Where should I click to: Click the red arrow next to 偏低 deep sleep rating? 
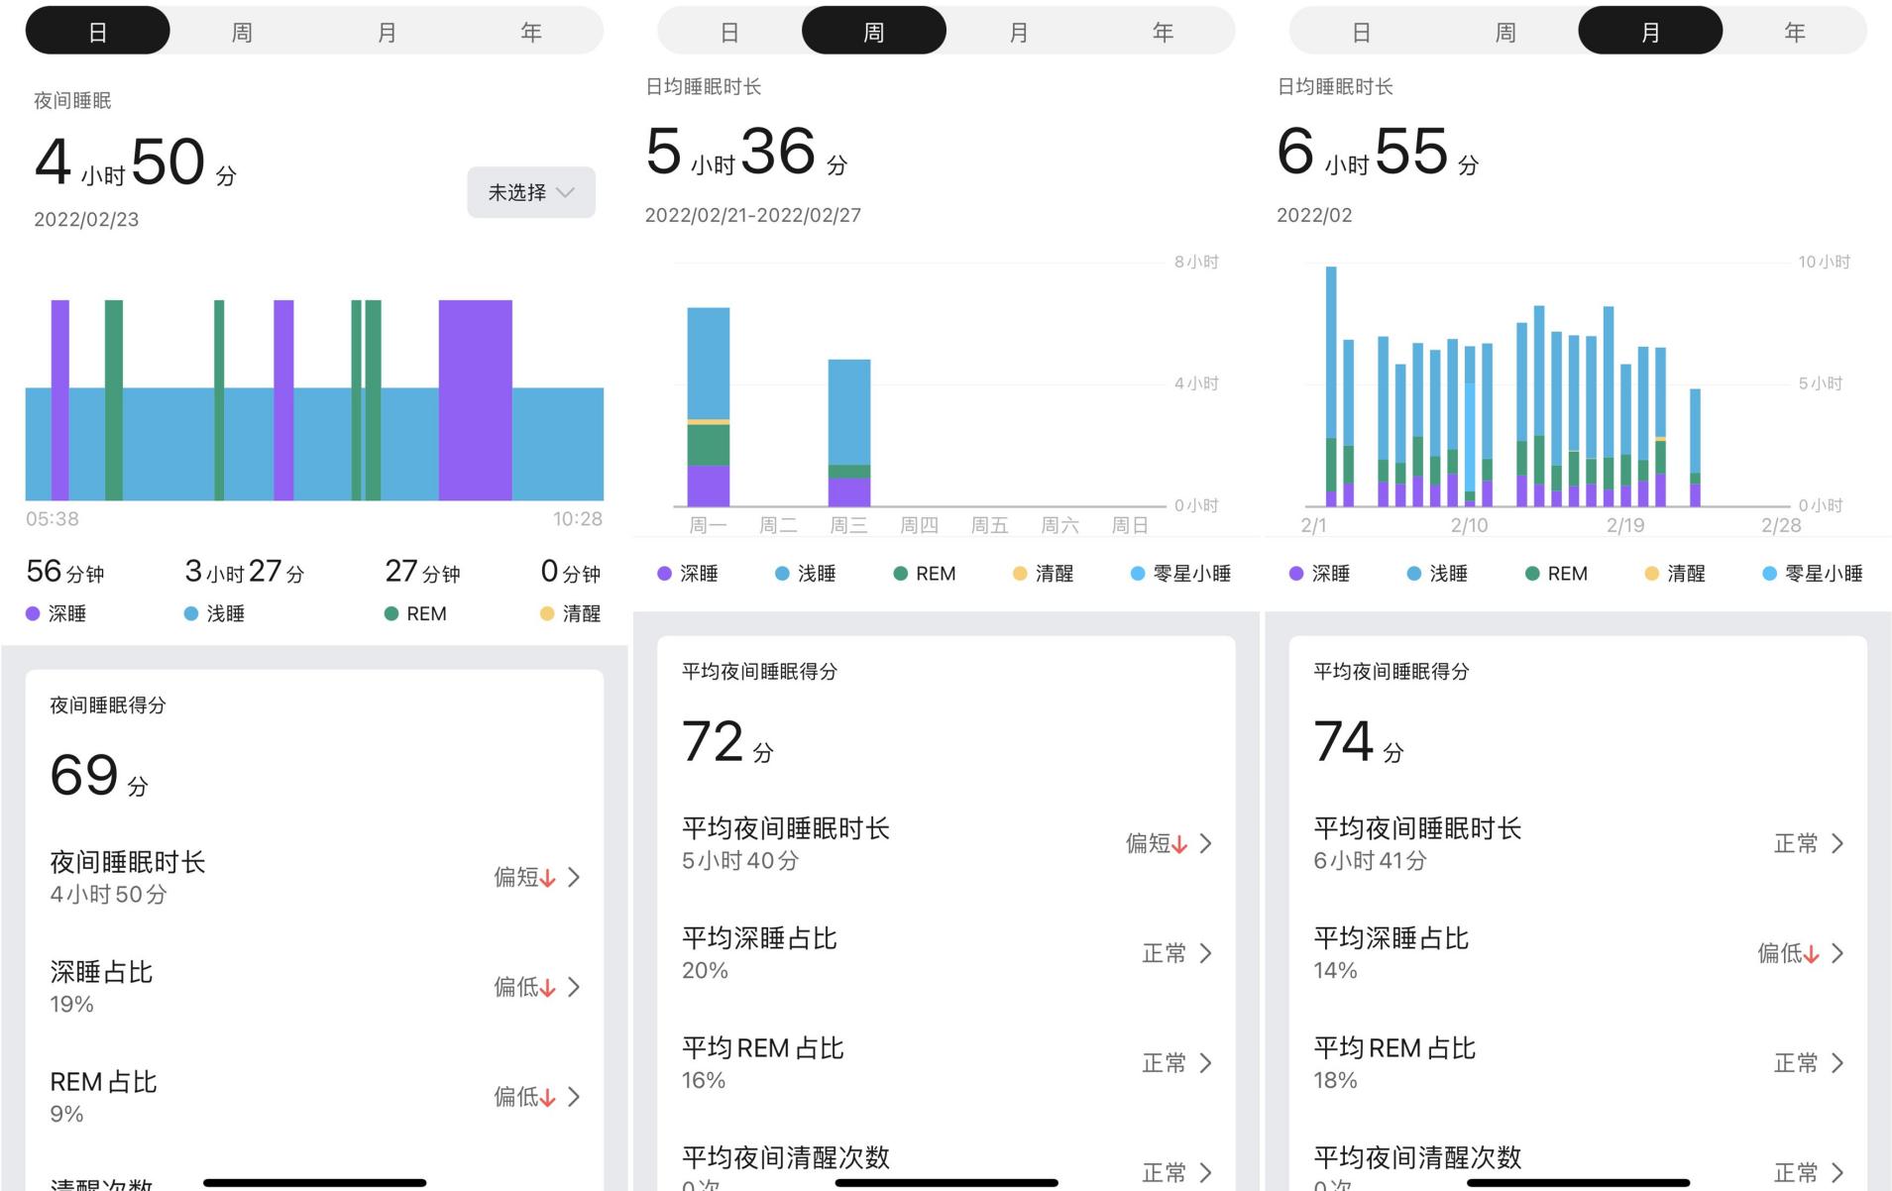pyautogui.click(x=549, y=988)
